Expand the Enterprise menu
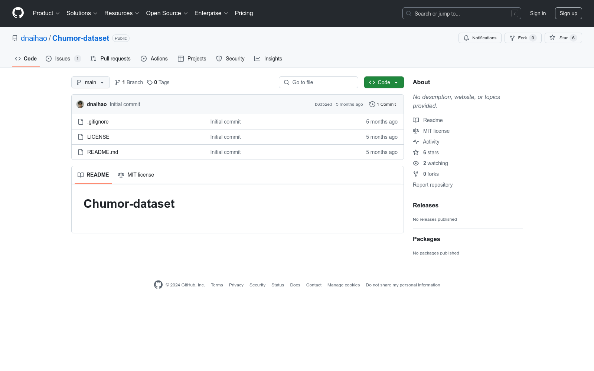This screenshot has width=594, height=371. [x=211, y=13]
